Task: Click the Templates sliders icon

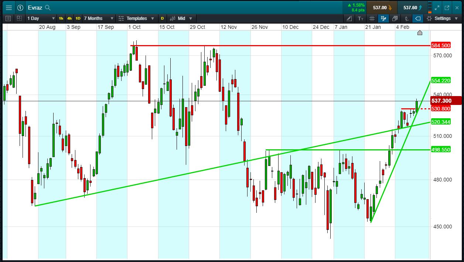Action: pos(121,18)
